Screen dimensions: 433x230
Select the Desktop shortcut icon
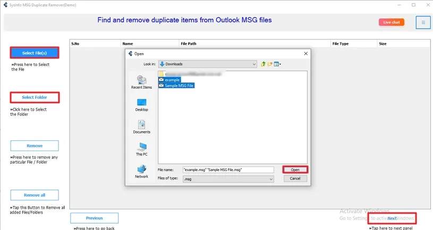[x=141, y=104]
